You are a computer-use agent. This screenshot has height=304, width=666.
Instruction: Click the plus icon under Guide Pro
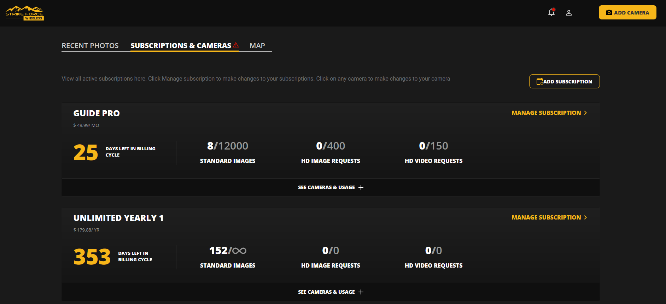pos(361,187)
